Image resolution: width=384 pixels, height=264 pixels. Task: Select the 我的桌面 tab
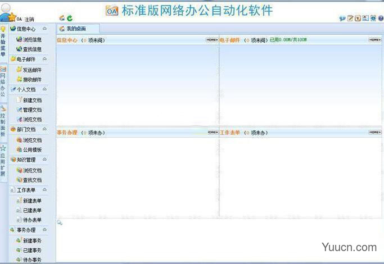point(78,29)
